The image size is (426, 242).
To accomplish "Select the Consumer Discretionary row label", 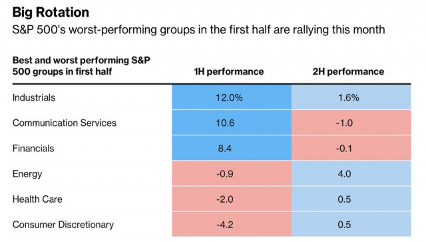I will tap(63, 225).
